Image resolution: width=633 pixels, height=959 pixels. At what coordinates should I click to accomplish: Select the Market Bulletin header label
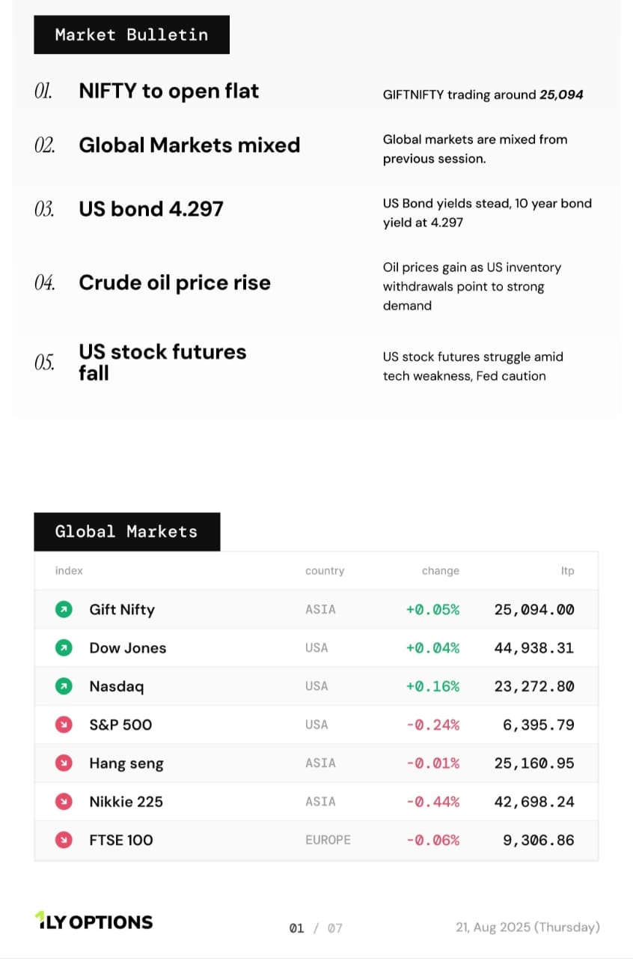132,34
